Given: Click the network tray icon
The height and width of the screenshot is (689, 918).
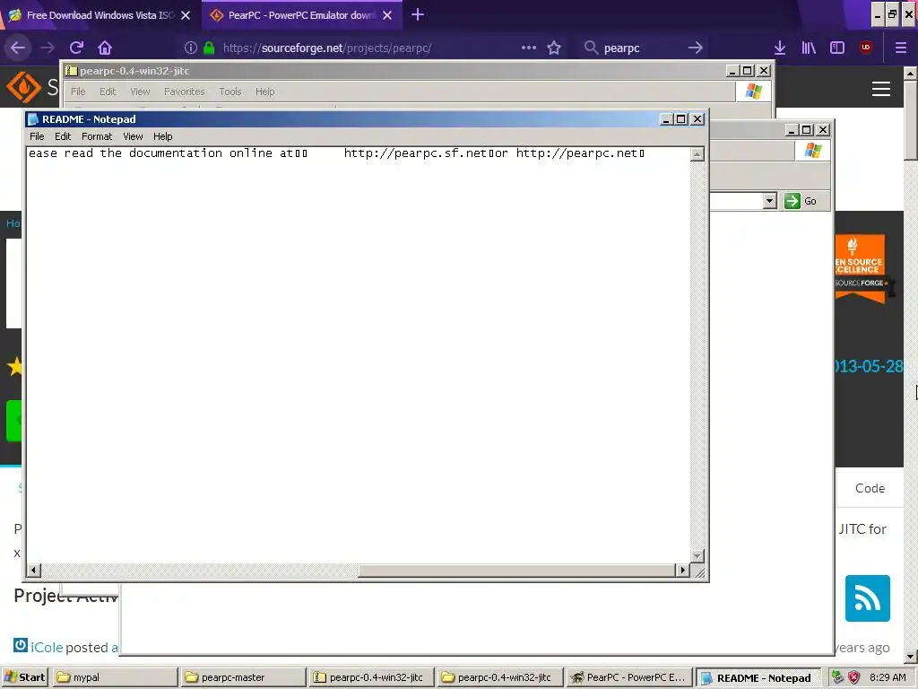Looking at the screenshot, I should point(838,677).
